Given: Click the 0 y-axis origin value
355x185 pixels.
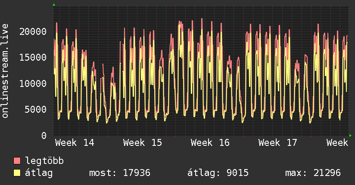Looking at the screenshot, I should point(44,136).
